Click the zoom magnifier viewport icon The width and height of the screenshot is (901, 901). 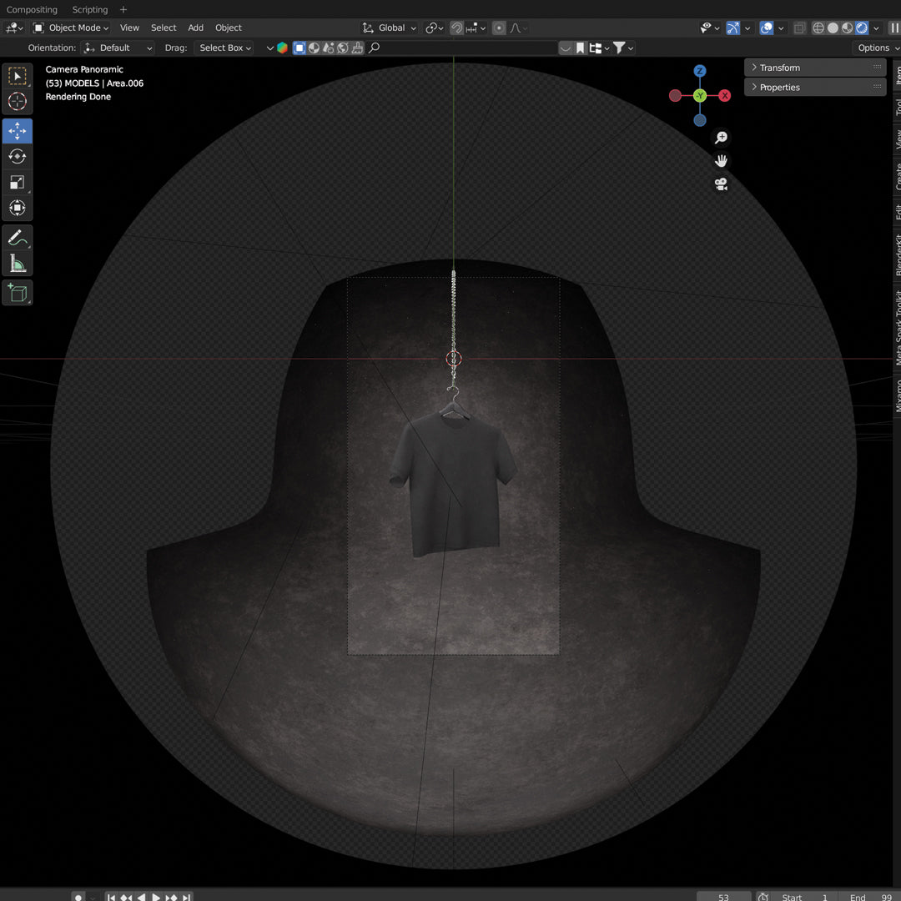point(721,138)
